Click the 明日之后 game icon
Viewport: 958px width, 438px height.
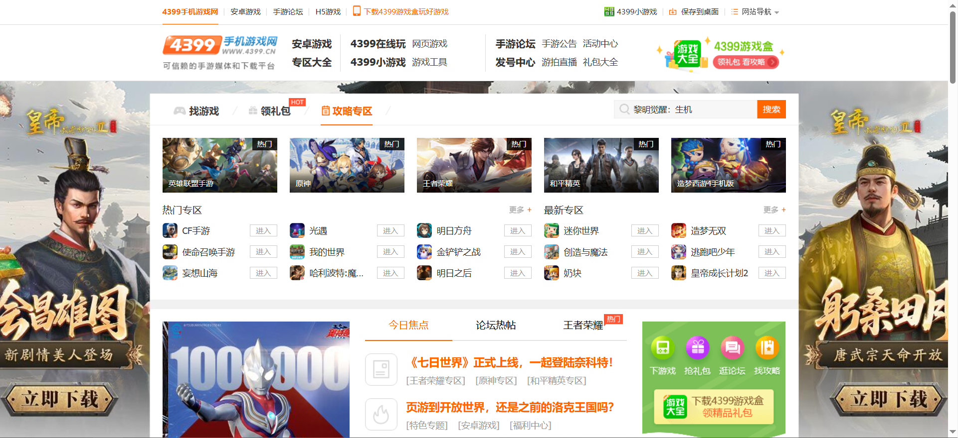coord(424,273)
